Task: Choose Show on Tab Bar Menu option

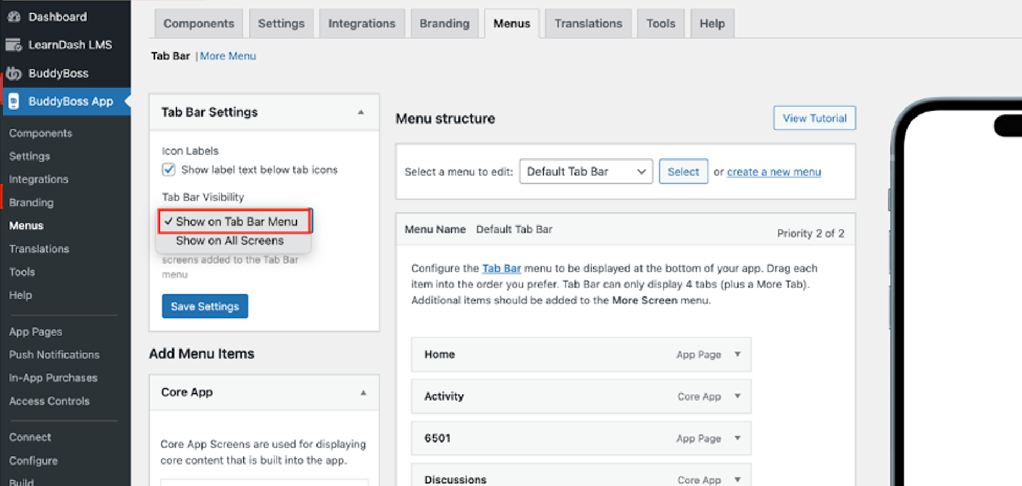Action: [x=234, y=221]
